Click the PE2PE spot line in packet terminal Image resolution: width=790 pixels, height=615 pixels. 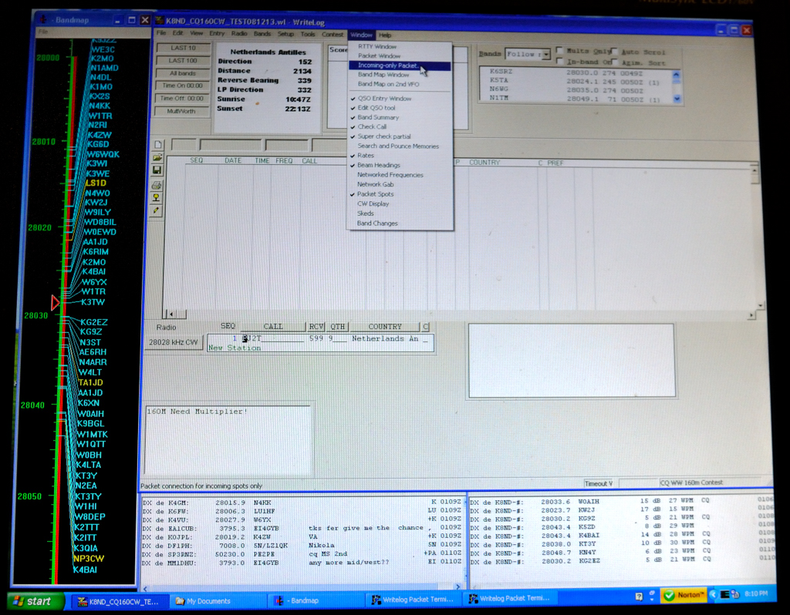[x=302, y=553]
